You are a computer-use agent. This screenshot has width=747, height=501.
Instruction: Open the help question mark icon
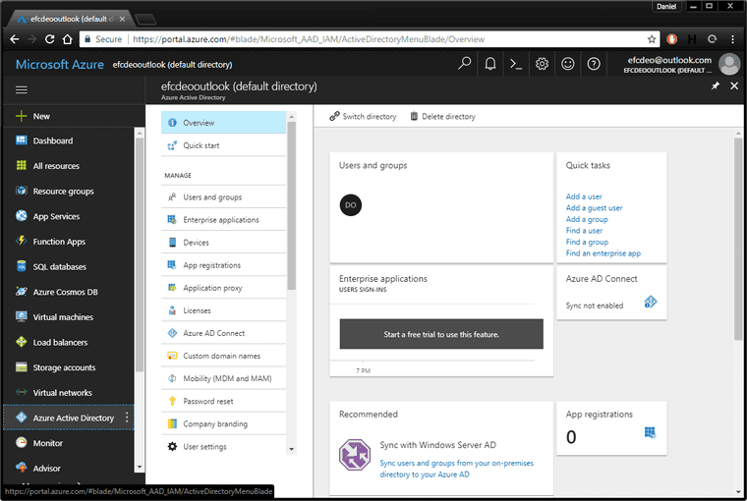click(x=594, y=64)
